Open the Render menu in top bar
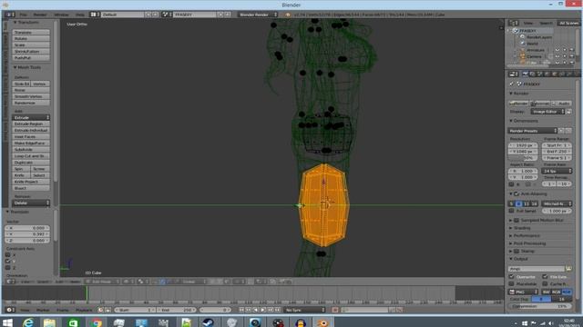Viewport: 583px width, 327px height. tap(40, 15)
